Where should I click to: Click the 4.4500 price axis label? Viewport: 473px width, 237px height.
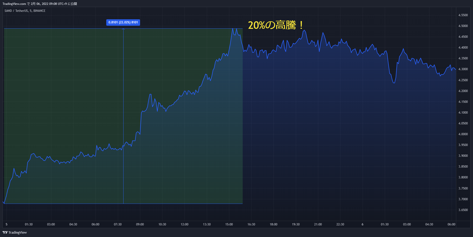pyautogui.click(x=463, y=37)
